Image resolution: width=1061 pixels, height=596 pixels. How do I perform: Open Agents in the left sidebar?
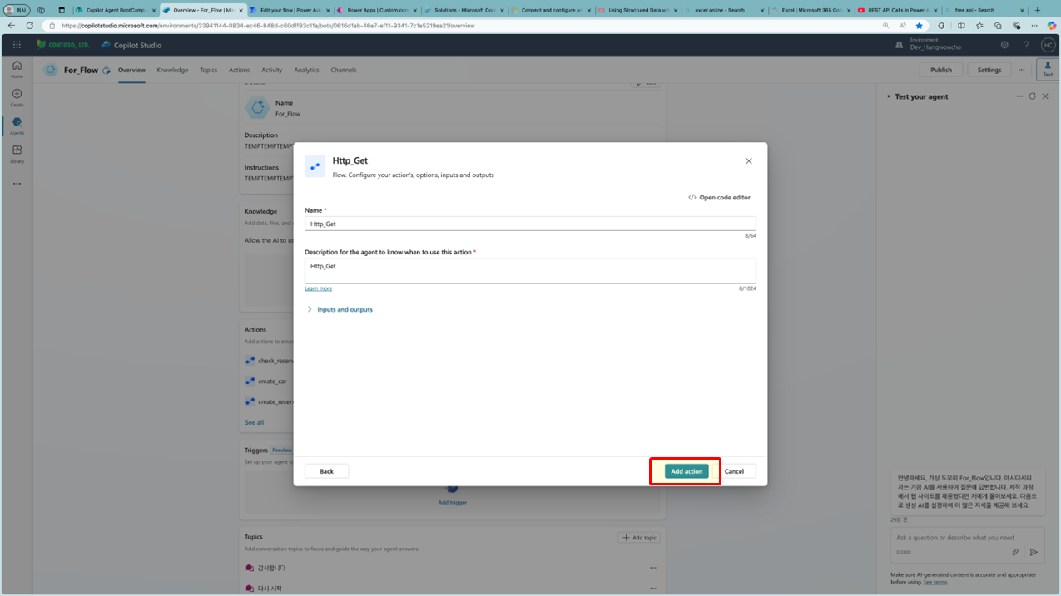[x=17, y=126]
